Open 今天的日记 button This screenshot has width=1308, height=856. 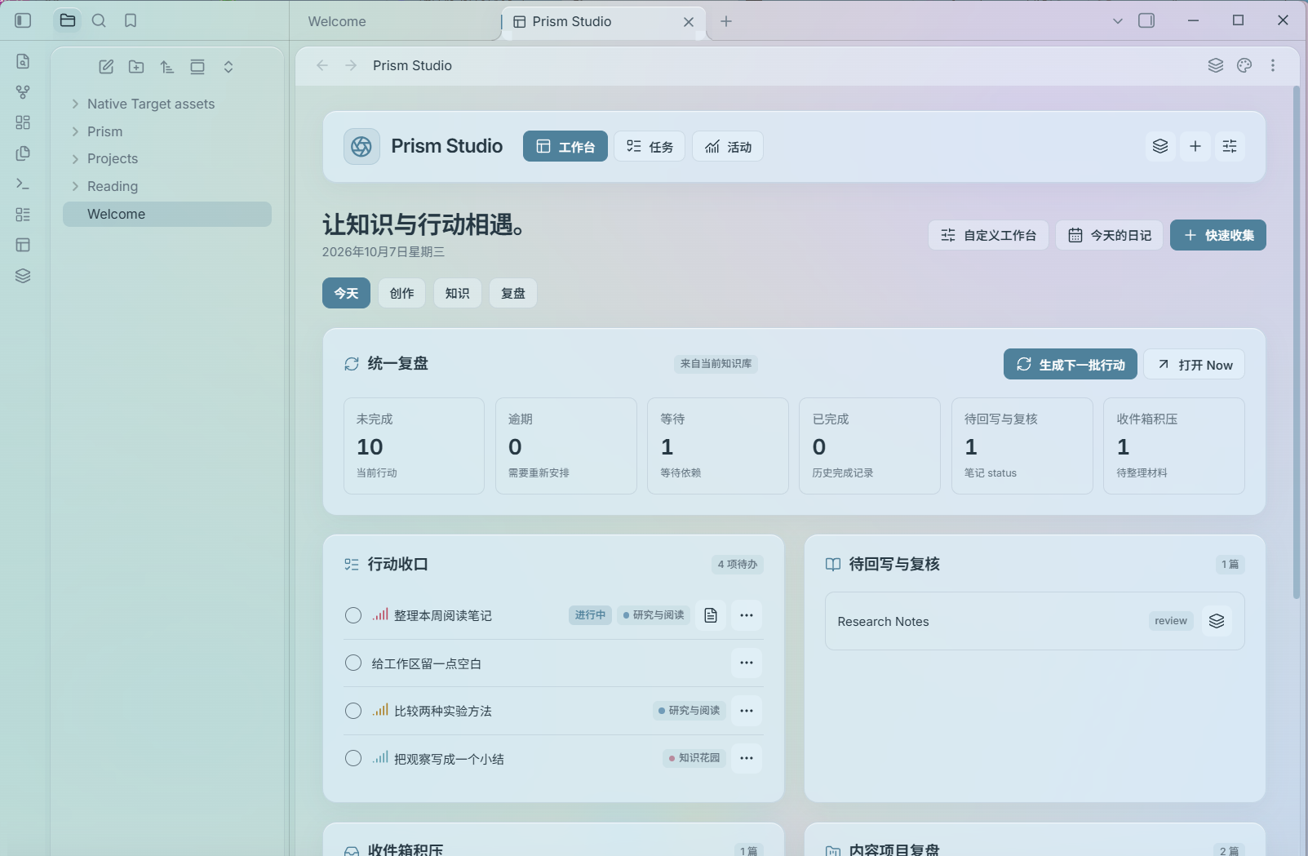click(x=1110, y=235)
